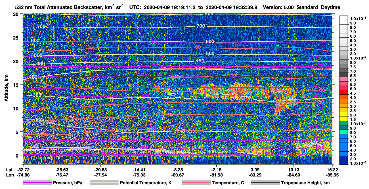Click the start timestamp '2020-04-09 19:19:11.2'
The width and height of the screenshot is (369, 189).
(170, 7)
